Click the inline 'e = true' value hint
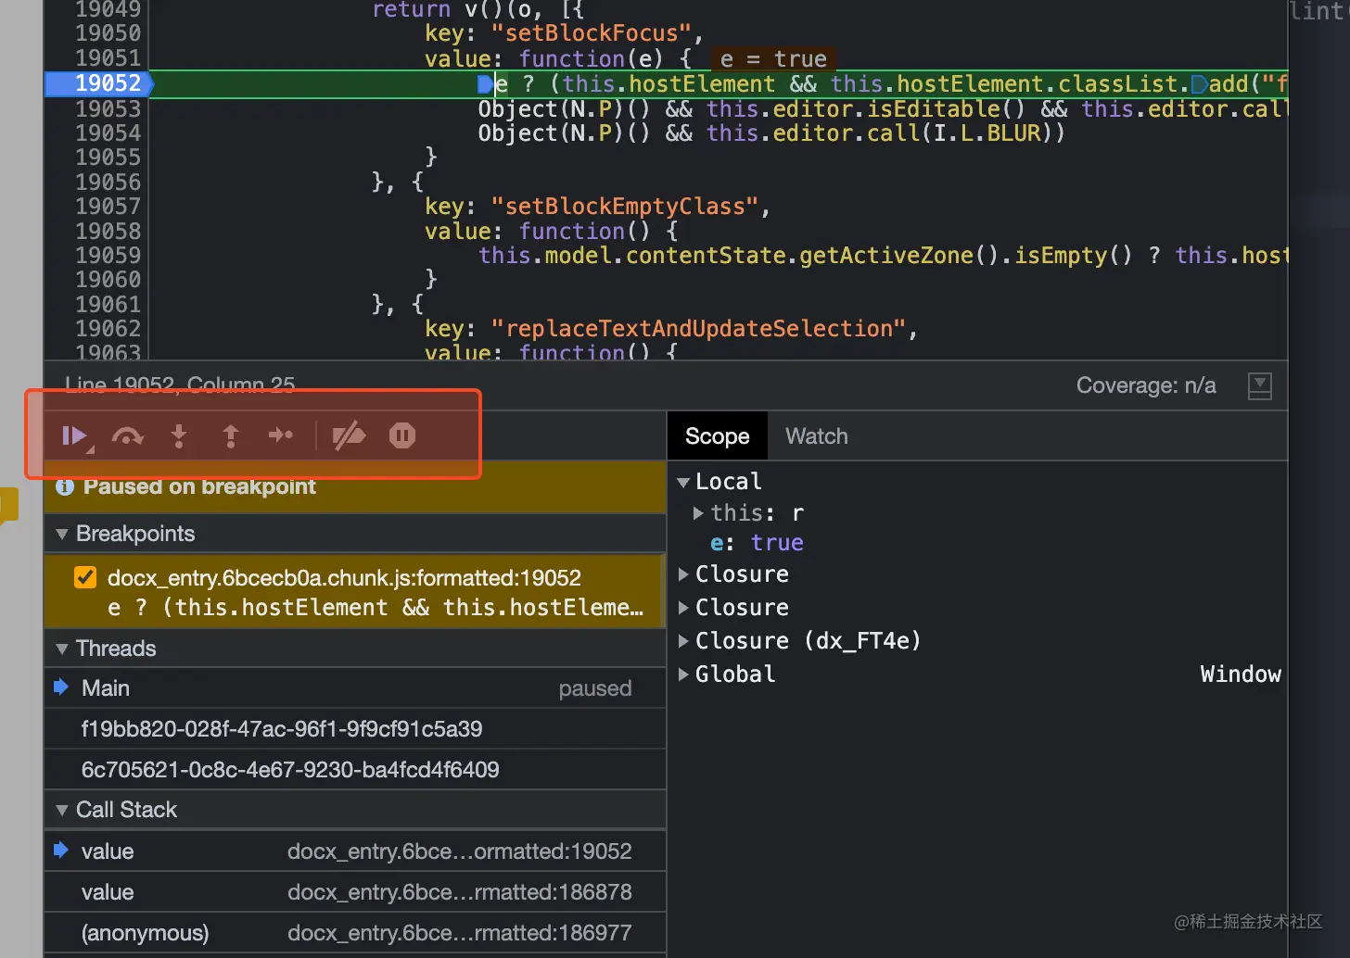Image resolution: width=1350 pixels, height=958 pixels. point(773,59)
